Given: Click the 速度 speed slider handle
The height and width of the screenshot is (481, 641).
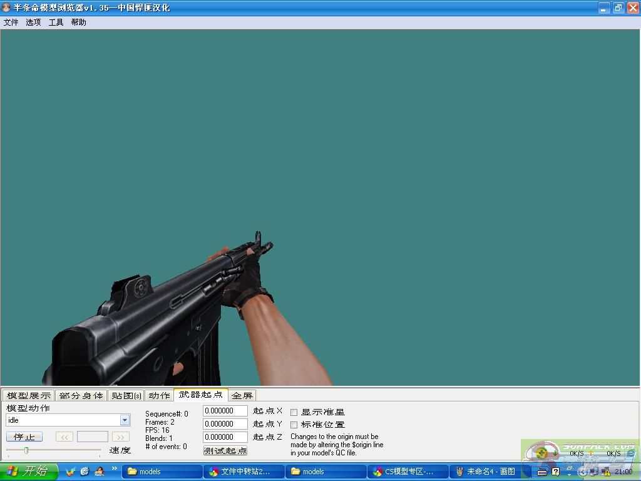Looking at the screenshot, I should tap(26, 450).
